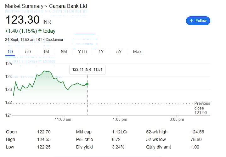Image resolution: width=226 pixels, height=157 pixels.
Task: Click the Low value 122.25
Action: click(44, 147)
